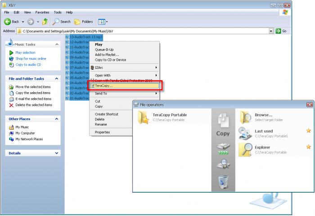
Task: Select the Move drive icon with green arrows
Action: (223, 149)
